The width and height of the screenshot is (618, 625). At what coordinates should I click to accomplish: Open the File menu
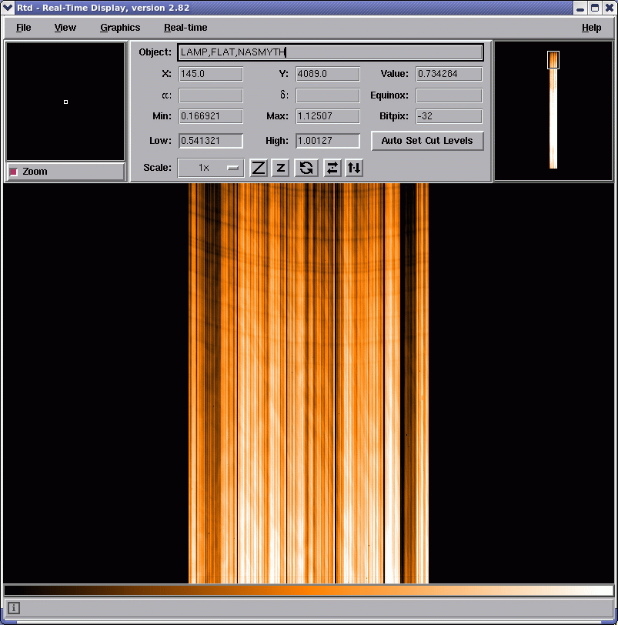[x=24, y=28]
